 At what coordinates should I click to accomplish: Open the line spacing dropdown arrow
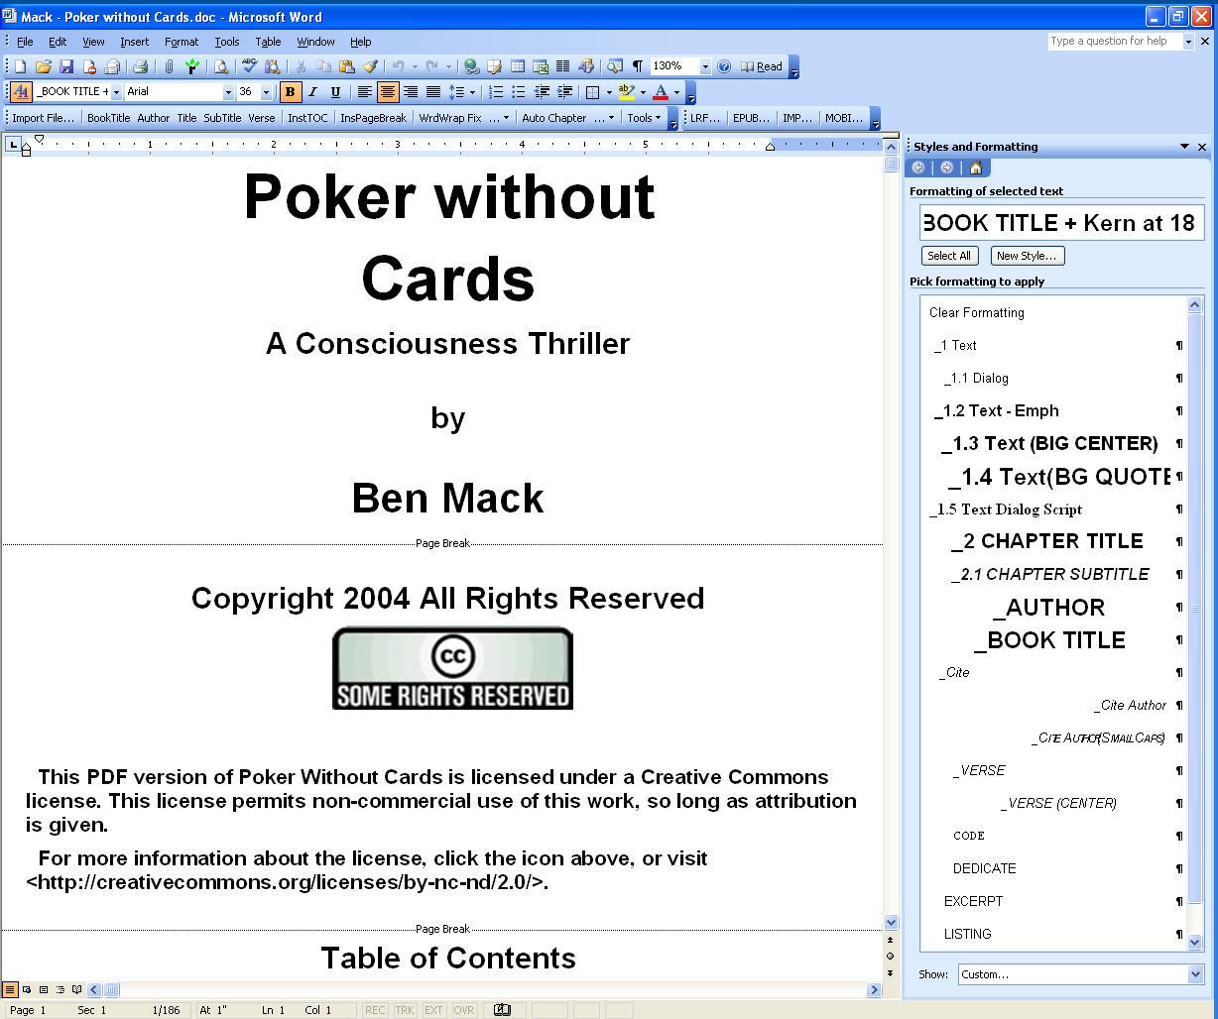point(472,92)
